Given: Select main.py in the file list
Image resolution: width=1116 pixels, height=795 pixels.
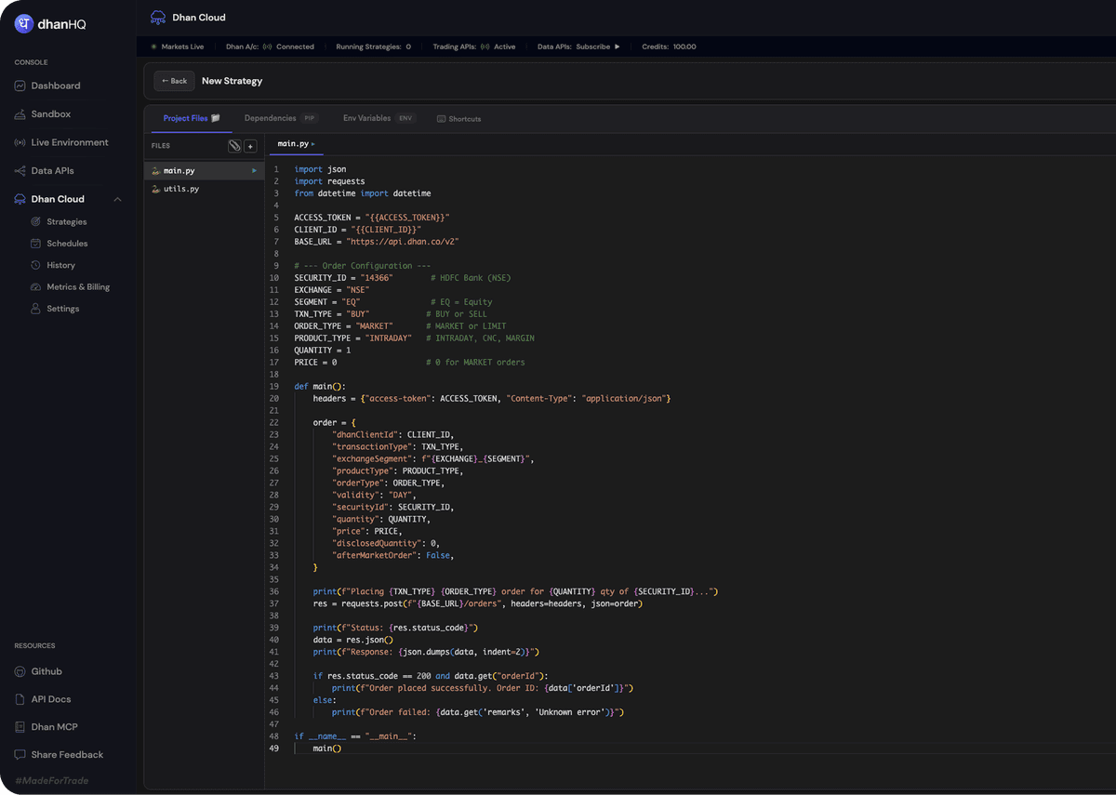Looking at the screenshot, I should point(204,171).
